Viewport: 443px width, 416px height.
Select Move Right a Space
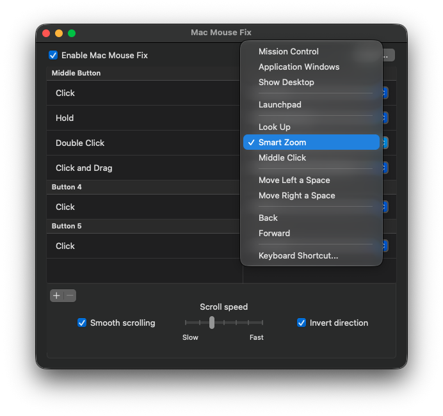[311, 195]
